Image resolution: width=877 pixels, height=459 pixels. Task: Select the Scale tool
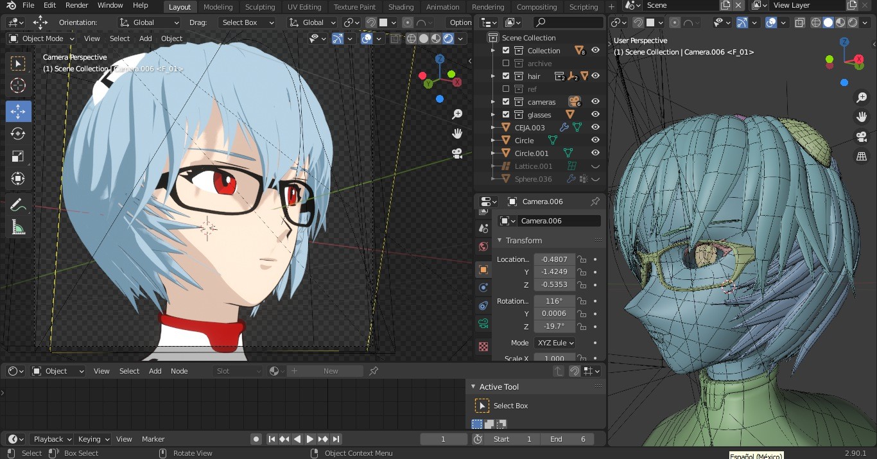[x=18, y=157]
